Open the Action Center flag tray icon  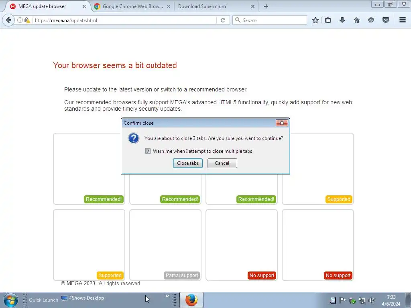click(342, 300)
